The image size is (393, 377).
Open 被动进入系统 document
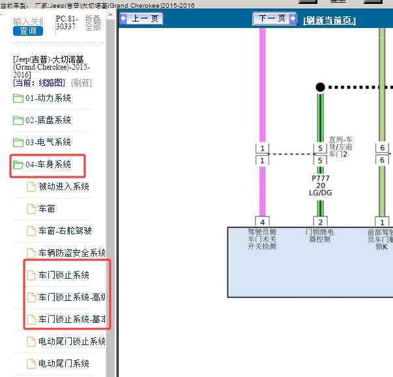pyautogui.click(x=64, y=186)
